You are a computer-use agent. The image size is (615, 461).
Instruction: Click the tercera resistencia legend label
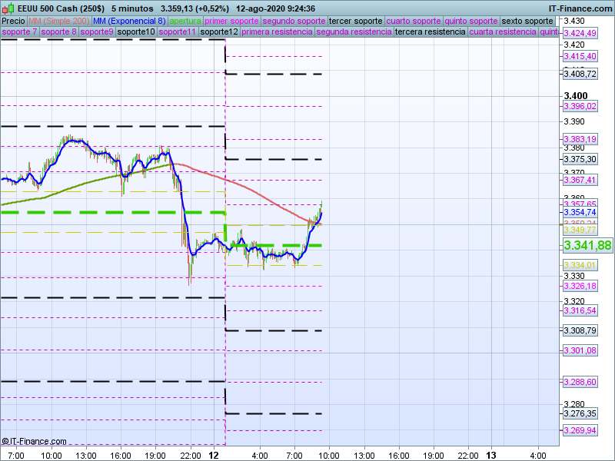coord(429,32)
